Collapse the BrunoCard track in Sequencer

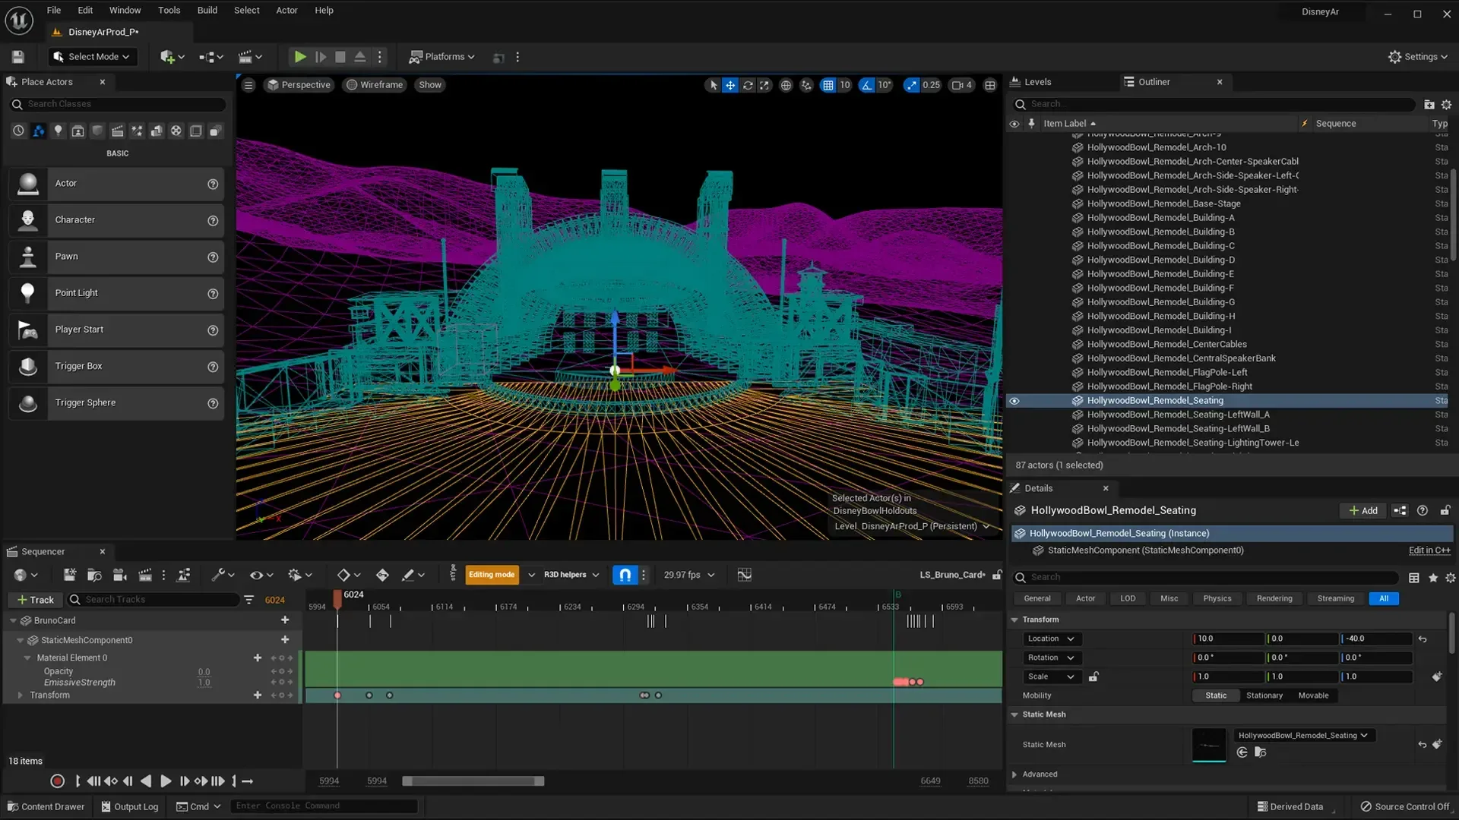point(13,621)
